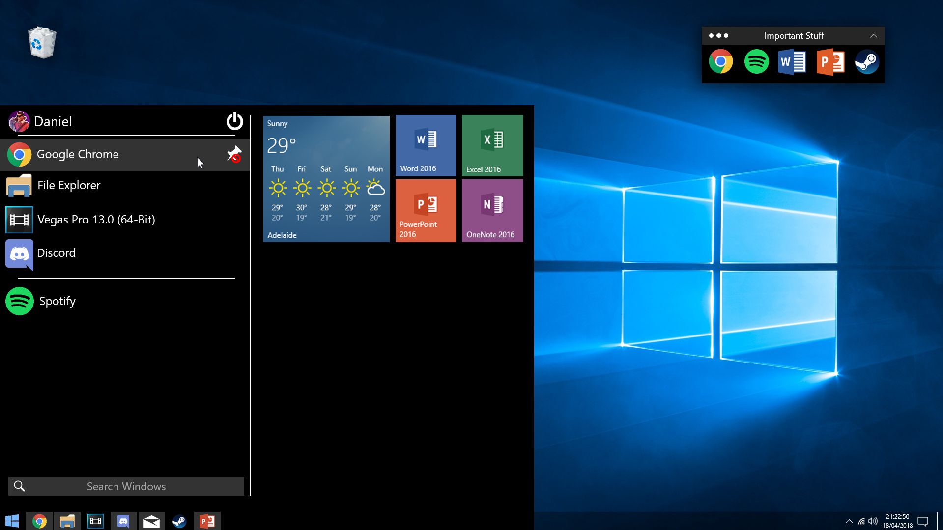The width and height of the screenshot is (943, 530).
Task: Open the Important Stuff three-dot menu
Action: tap(718, 36)
